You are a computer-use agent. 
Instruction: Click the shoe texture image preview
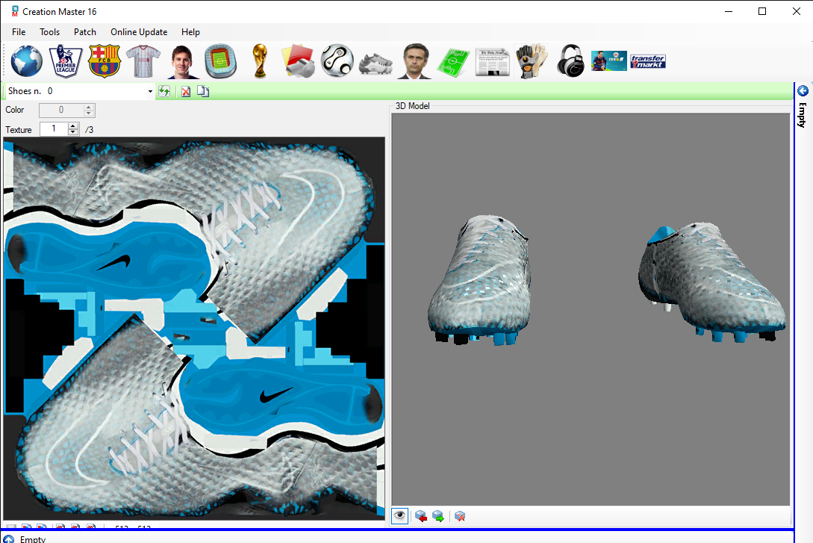(194, 329)
